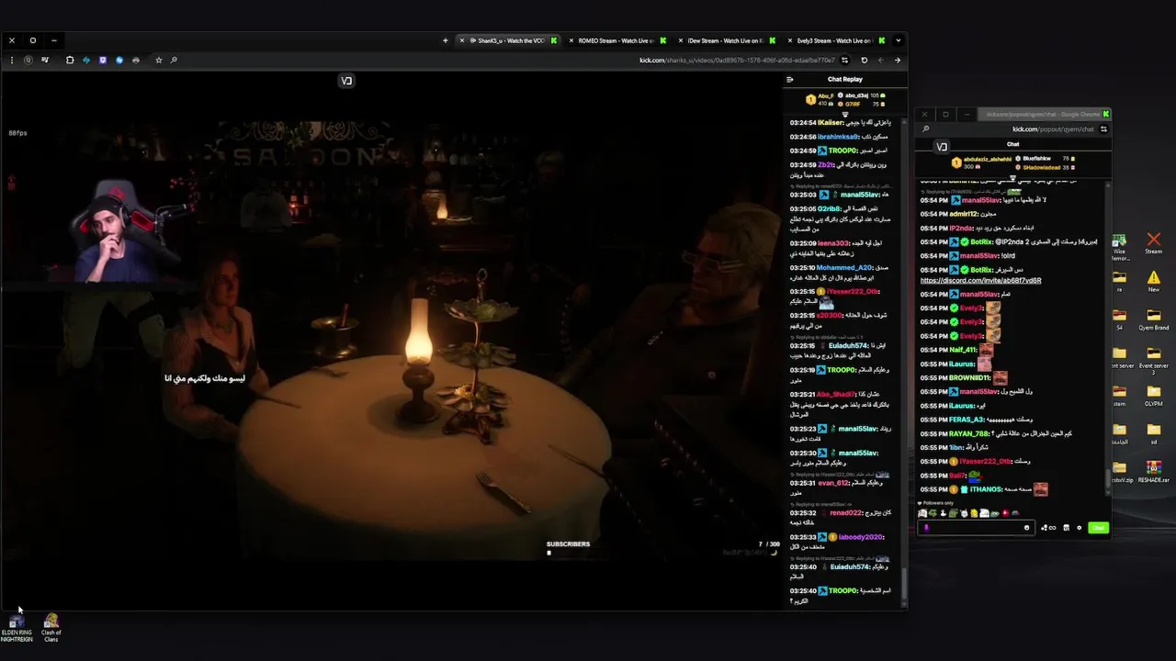Click username iabcody2020 in chat replay
This screenshot has height=661, width=1176.
coord(861,537)
